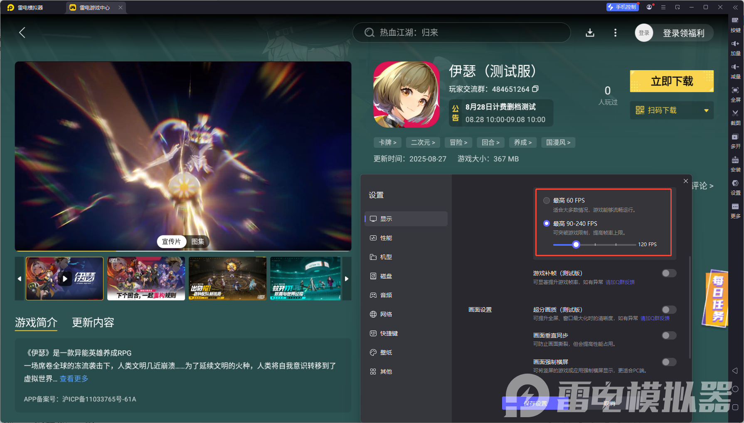Enter fullscreen with the 全屏 icon
Image resolution: width=744 pixels, height=423 pixels.
(735, 94)
